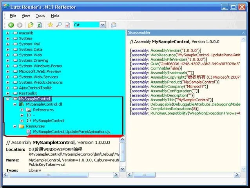
Task: Click the toolbar icon right of language box
Action: pos(114,25)
